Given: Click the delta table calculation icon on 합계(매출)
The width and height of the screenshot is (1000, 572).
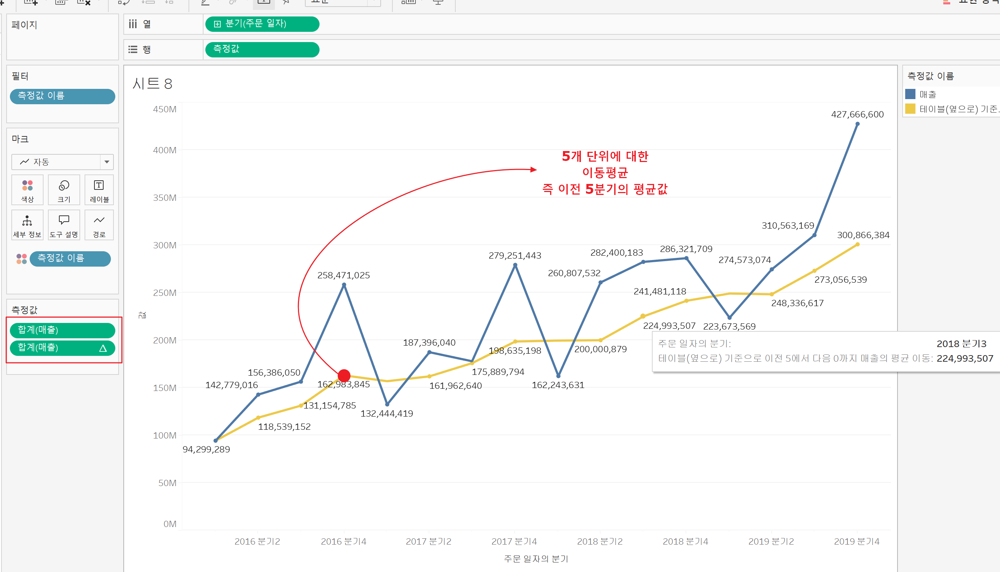Looking at the screenshot, I should click(102, 348).
